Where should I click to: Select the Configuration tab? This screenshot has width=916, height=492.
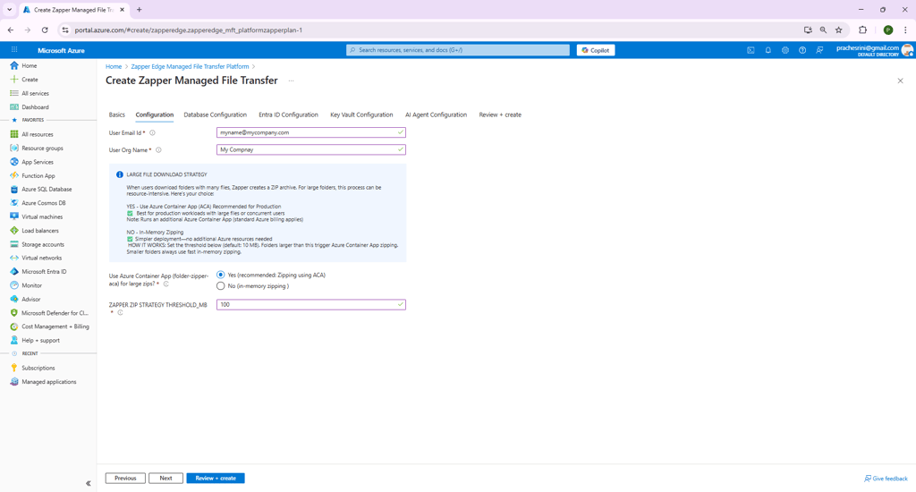(155, 115)
